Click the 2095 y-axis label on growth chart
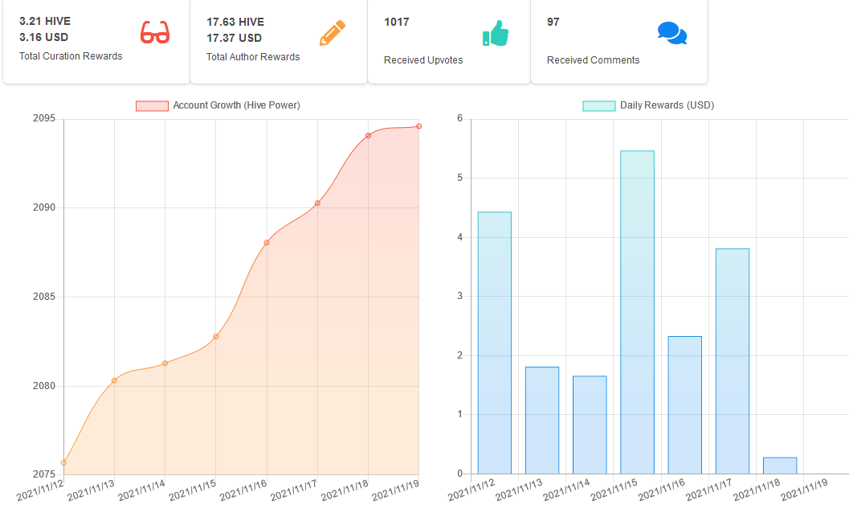This screenshot has width=849, height=525. coord(44,118)
